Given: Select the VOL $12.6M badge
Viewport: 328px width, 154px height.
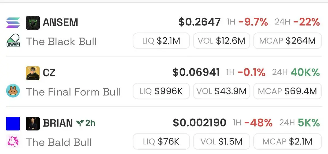Looking at the screenshot, I should [221, 41].
